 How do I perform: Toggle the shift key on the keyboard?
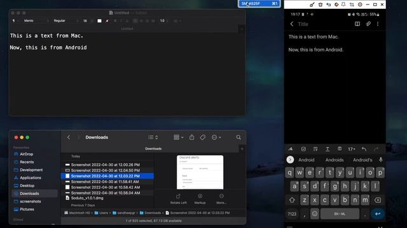pyautogui.click(x=292, y=200)
